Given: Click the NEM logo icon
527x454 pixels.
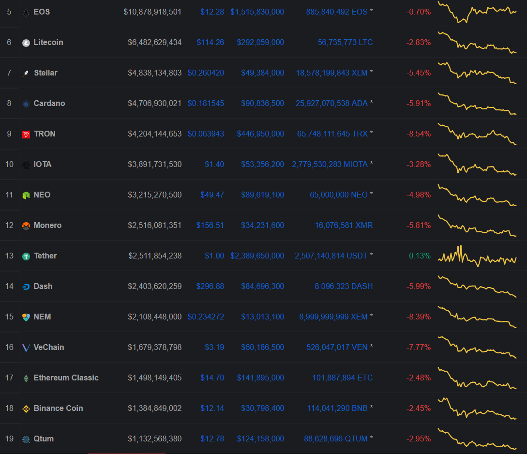Looking at the screenshot, I should coord(26,317).
